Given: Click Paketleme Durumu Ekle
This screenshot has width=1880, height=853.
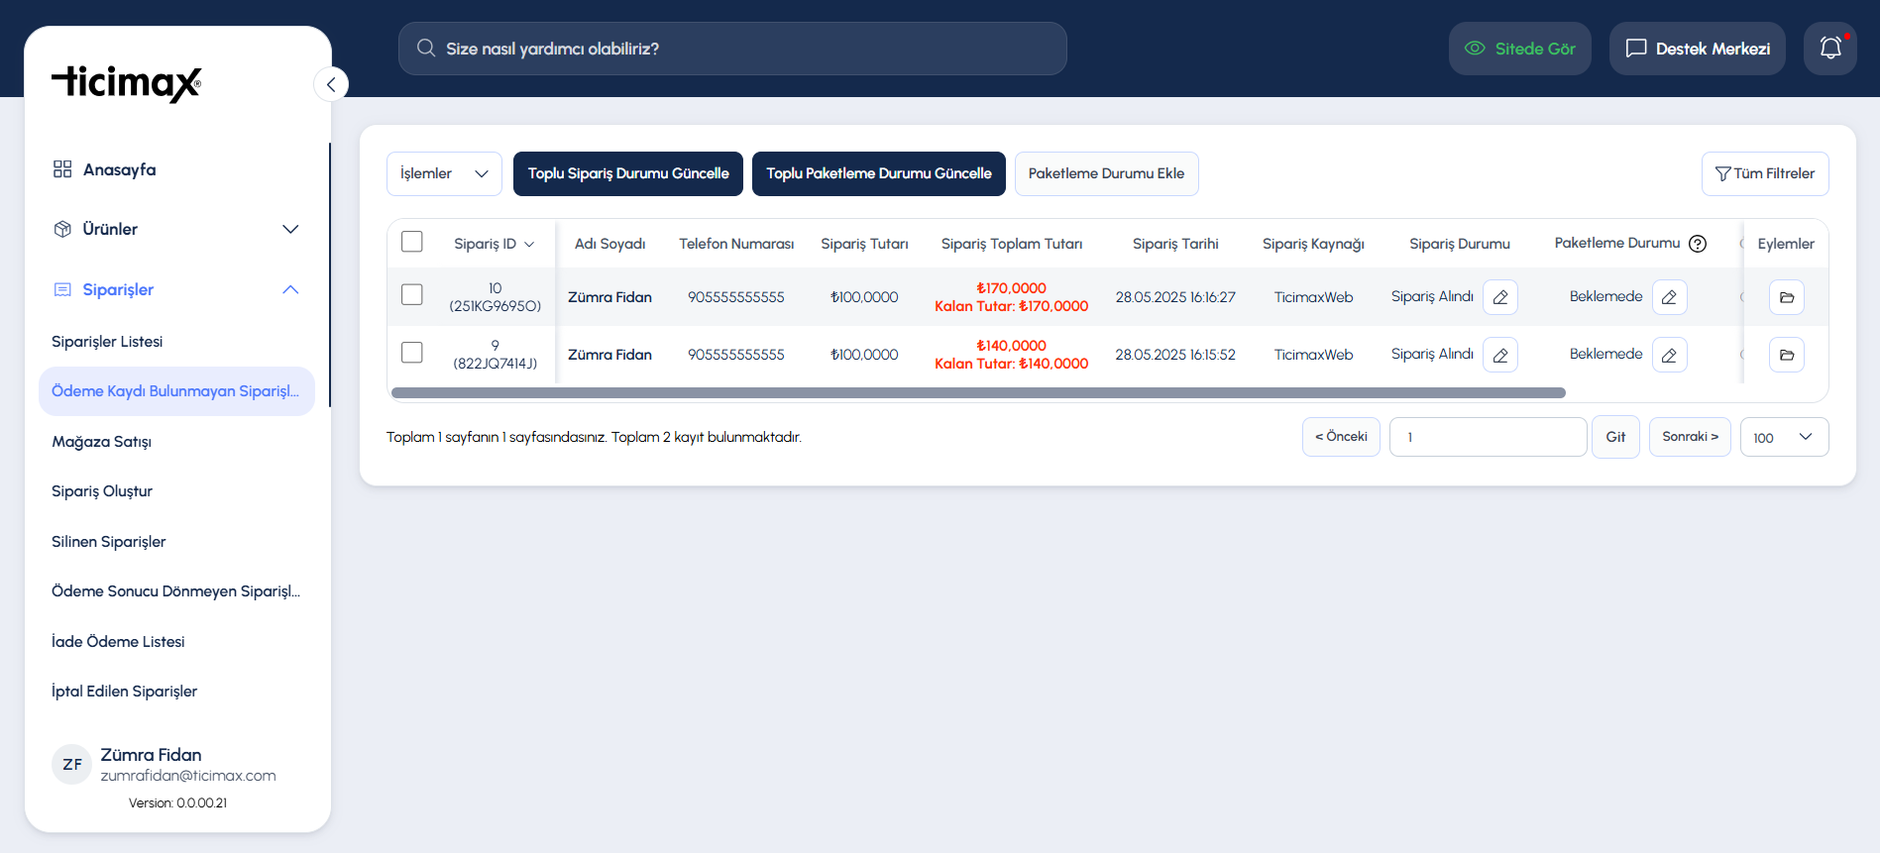Looking at the screenshot, I should click(x=1106, y=173).
